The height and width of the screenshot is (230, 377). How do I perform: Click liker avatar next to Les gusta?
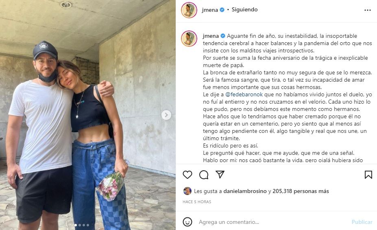[187, 191]
